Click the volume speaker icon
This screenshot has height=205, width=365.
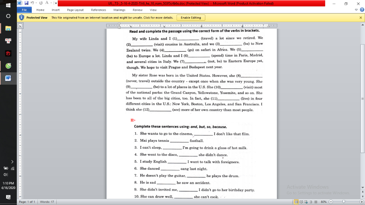tap(6, 174)
